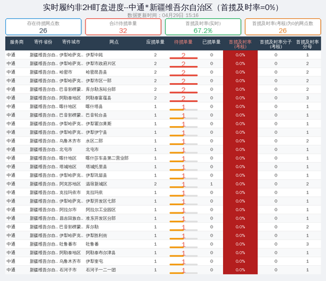Select the 石河子一二一团 network cell
Viewport: 326px width, 281px height.
(100, 270)
